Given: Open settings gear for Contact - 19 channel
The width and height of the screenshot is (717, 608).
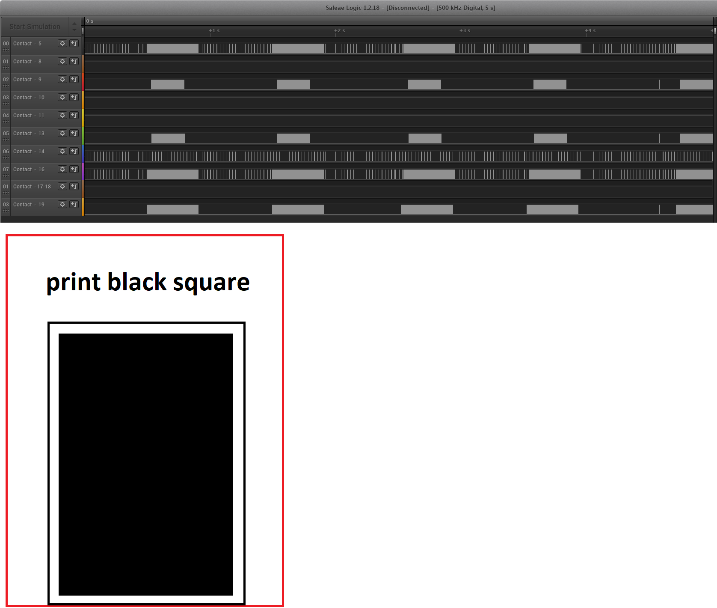Looking at the screenshot, I should pyautogui.click(x=62, y=204).
